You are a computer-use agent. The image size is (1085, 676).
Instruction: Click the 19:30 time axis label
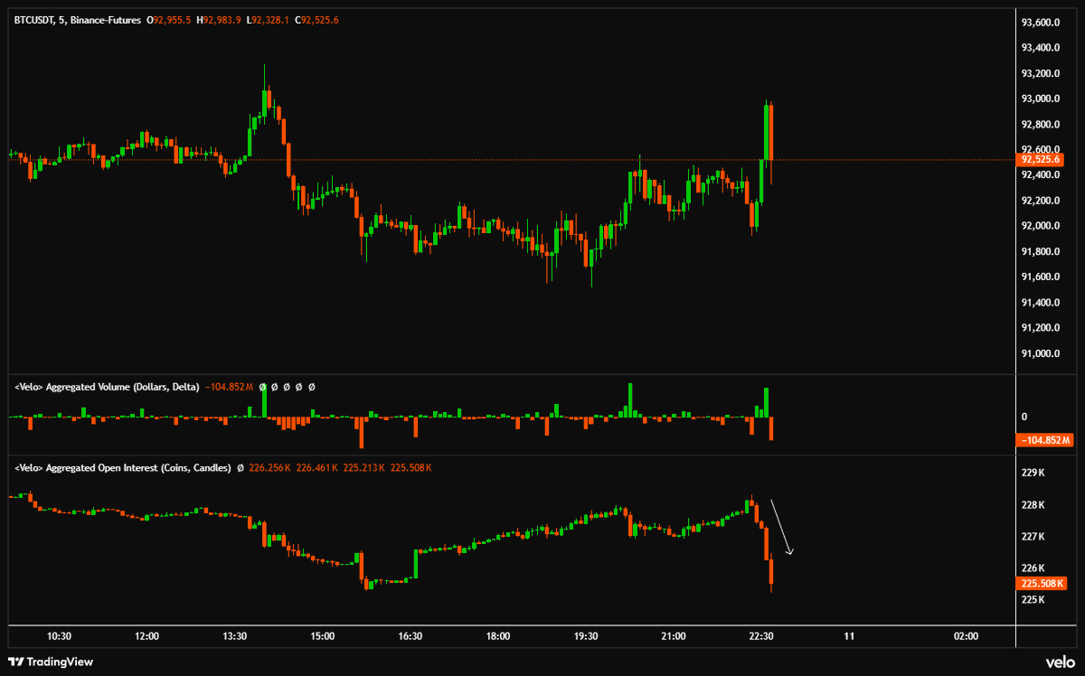point(586,636)
